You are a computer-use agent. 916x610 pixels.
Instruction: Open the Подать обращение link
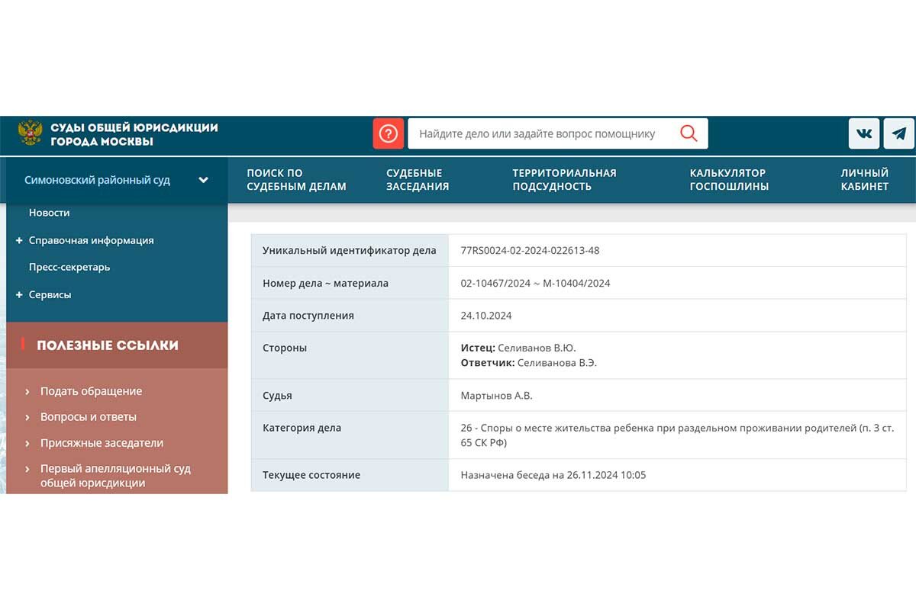coord(91,391)
